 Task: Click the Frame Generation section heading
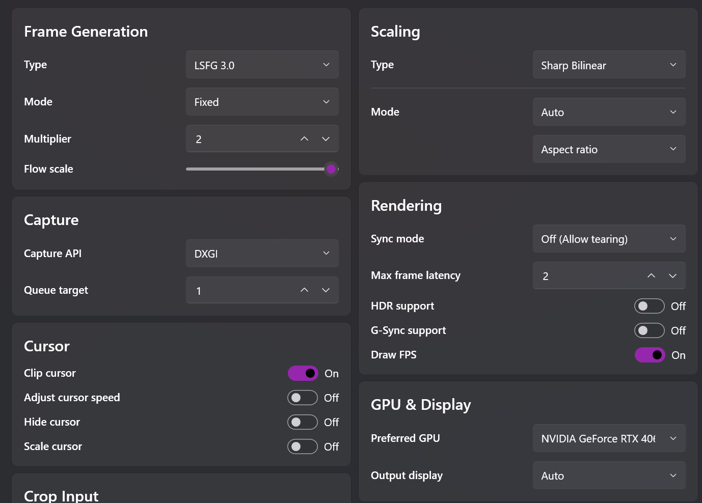point(86,32)
